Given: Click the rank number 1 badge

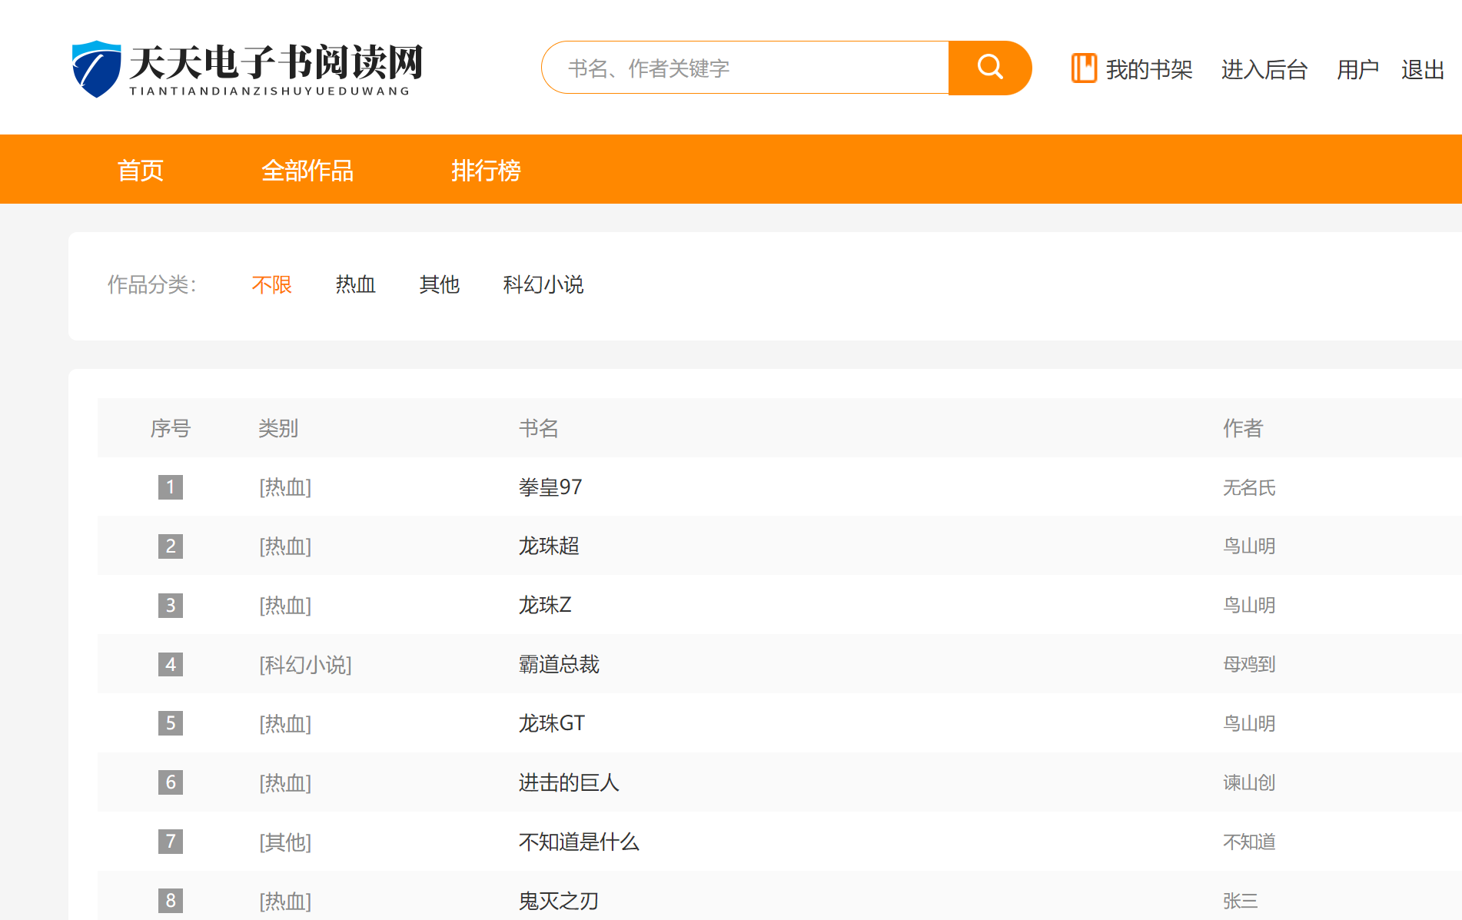Looking at the screenshot, I should click(171, 487).
